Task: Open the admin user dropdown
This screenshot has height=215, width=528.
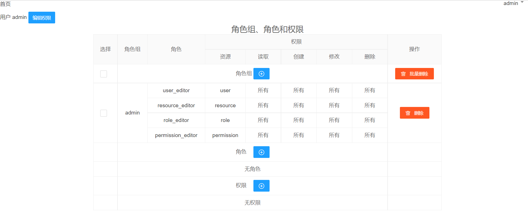Action: tap(513, 3)
